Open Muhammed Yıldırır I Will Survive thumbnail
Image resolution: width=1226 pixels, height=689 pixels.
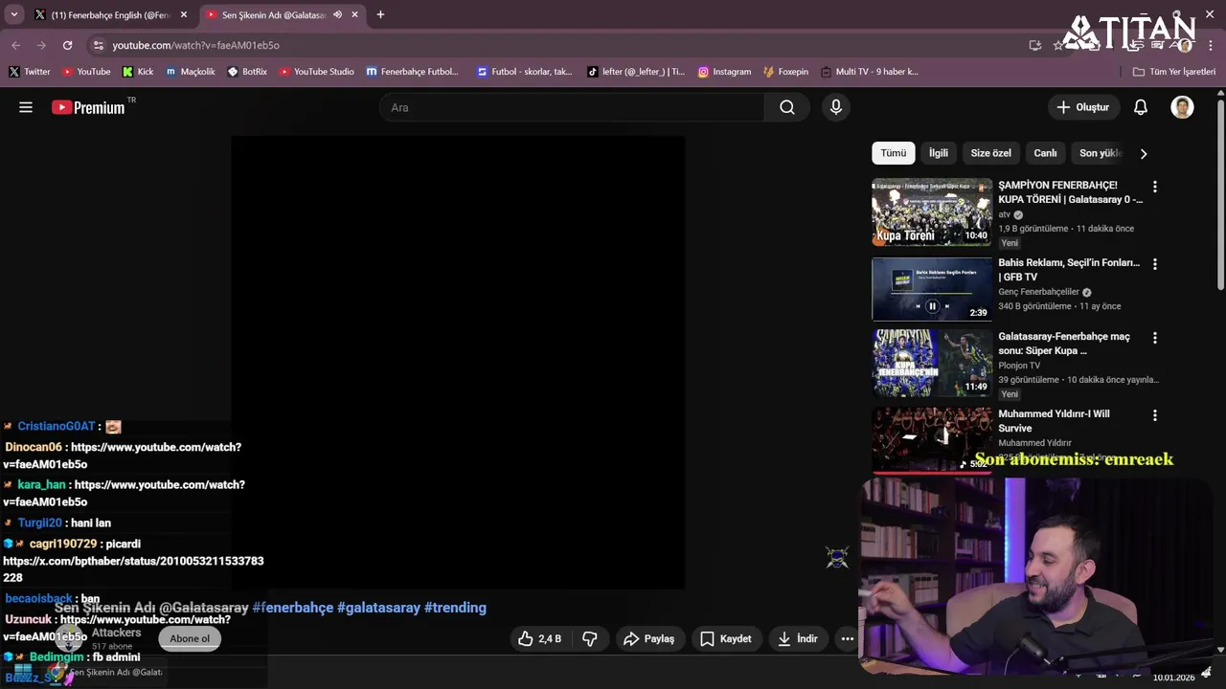932,439
